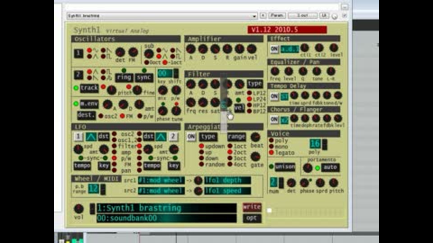Viewport: 433px width, 243px height.
Task: Adjust equalizer freq knob
Action: [x=275, y=72]
